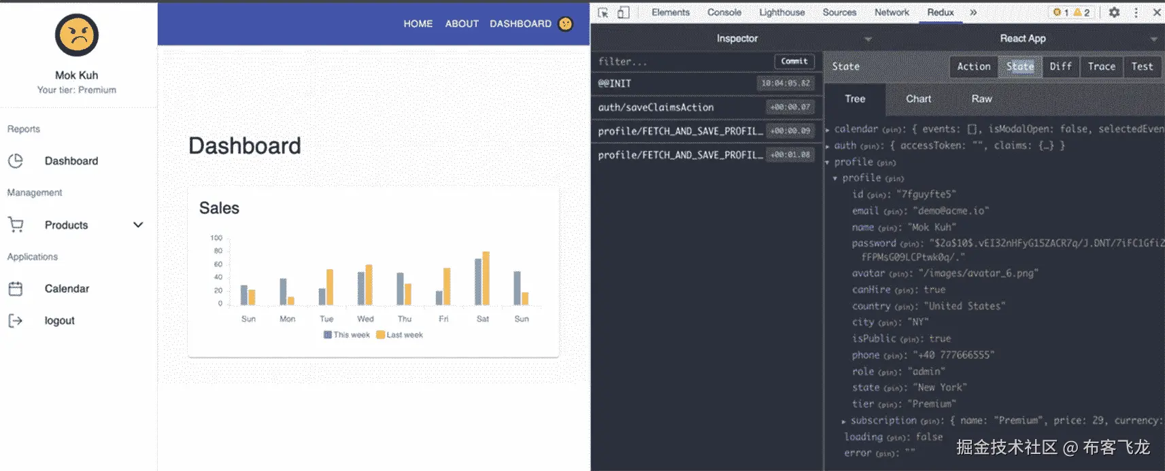Collapse the nested profile tree node
The width and height of the screenshot is (1165, 471).
[836, 178]
